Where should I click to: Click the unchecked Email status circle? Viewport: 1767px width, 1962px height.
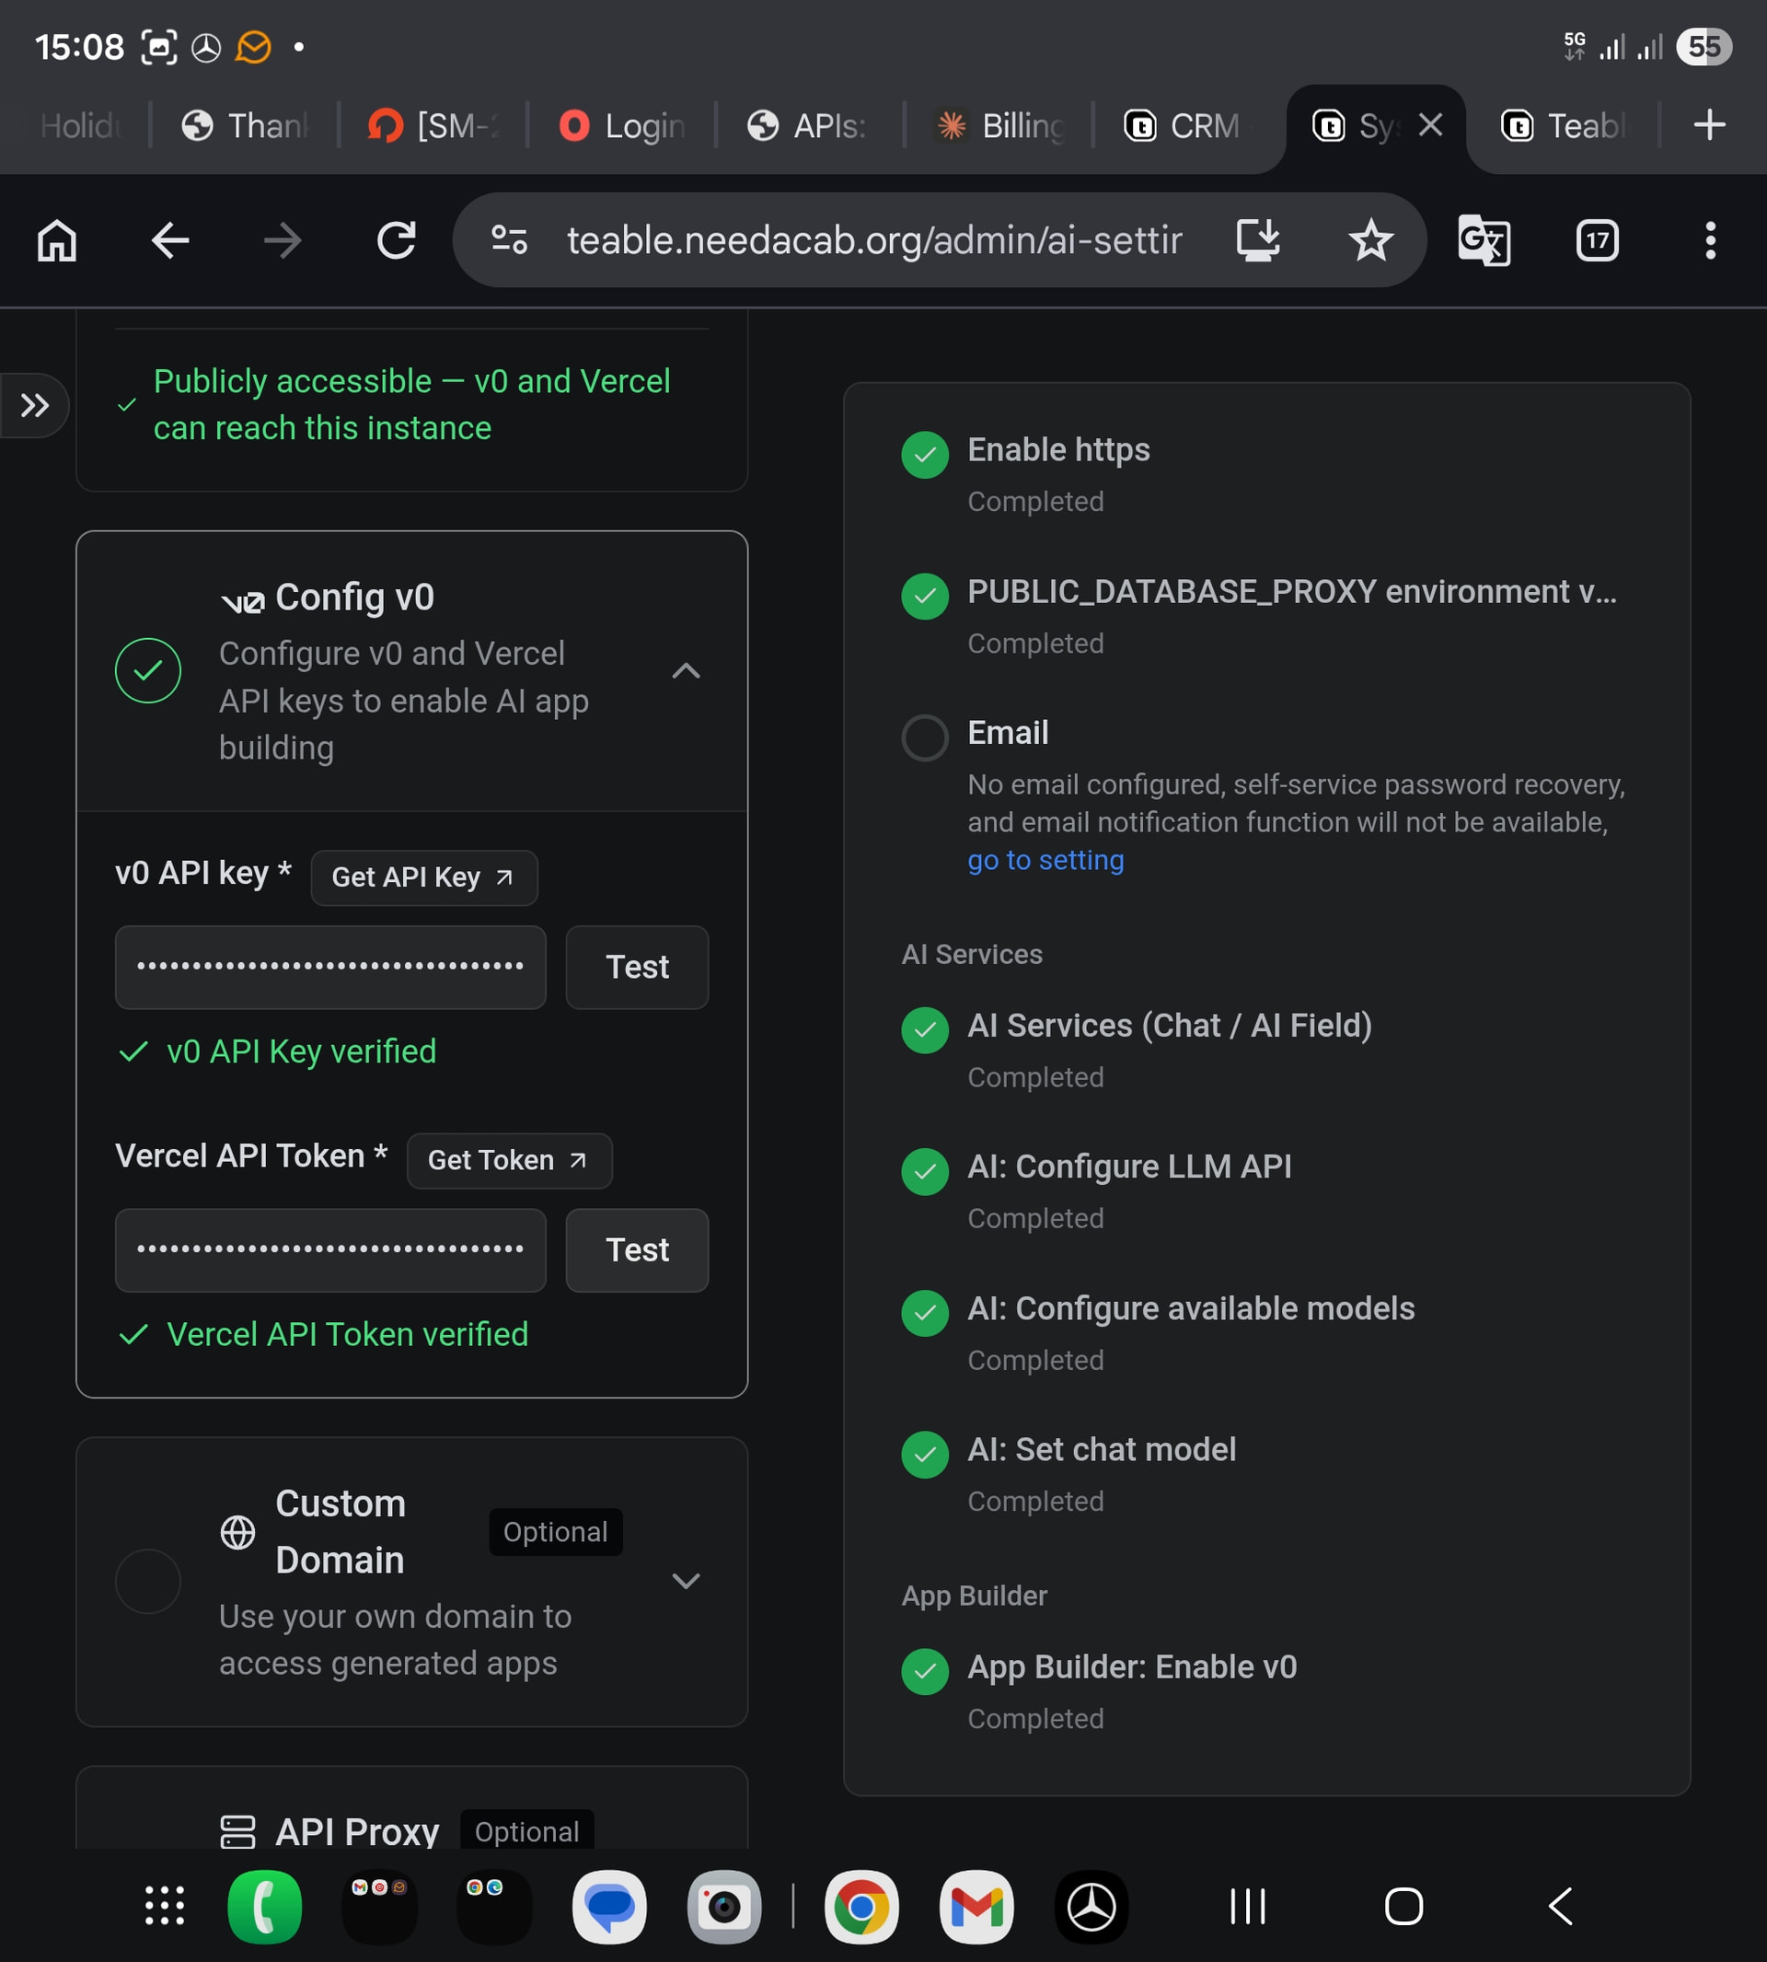924,737
